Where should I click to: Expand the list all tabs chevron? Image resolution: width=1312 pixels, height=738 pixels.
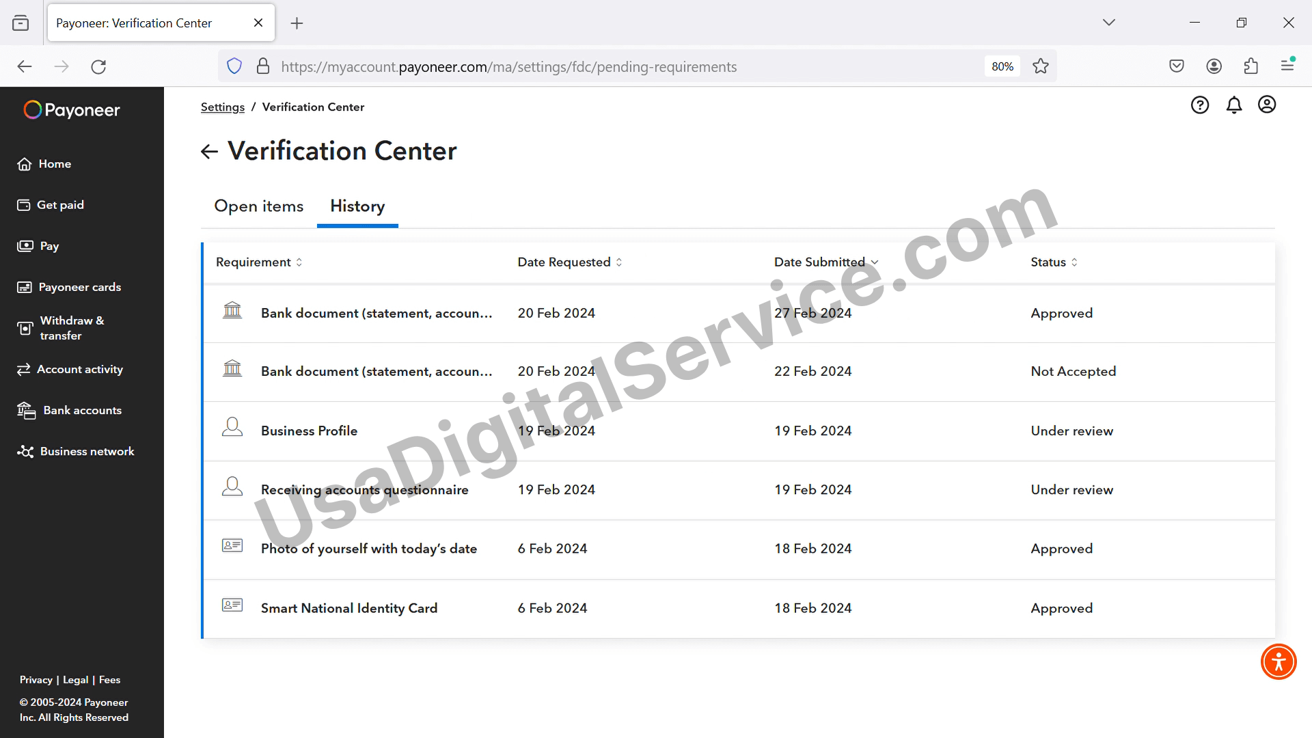(1108, 23)
